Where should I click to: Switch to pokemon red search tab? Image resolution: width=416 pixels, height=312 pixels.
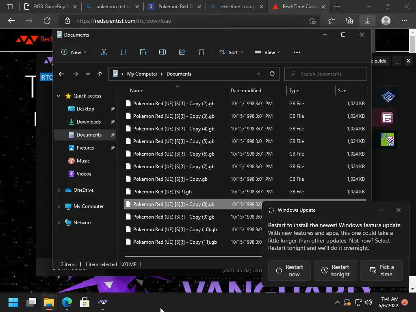pos(113,6)
